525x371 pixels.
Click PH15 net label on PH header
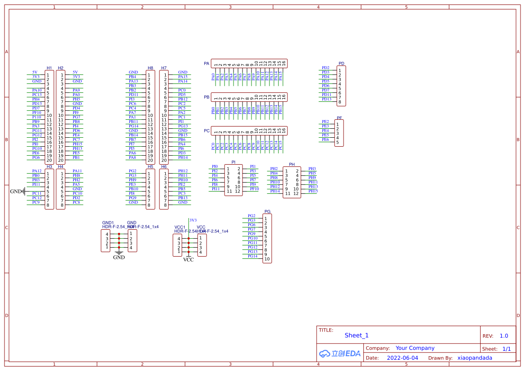pyautogui.click(x=313, y=192)
